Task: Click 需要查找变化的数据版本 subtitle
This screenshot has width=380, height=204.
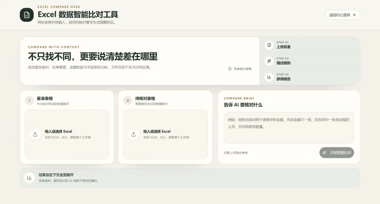Action: 151,104
